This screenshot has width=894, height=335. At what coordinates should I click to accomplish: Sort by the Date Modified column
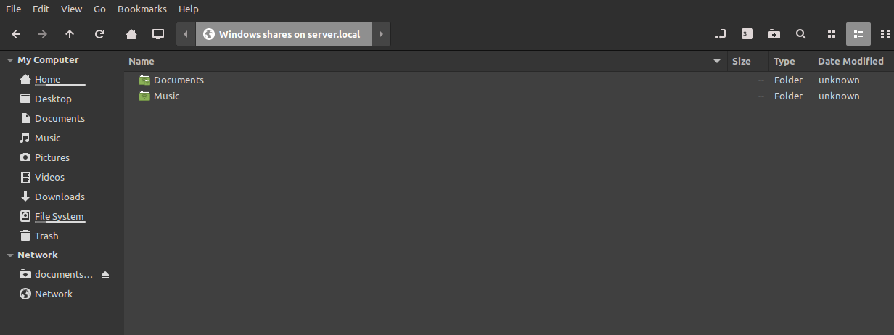click(x=850, y=62)
